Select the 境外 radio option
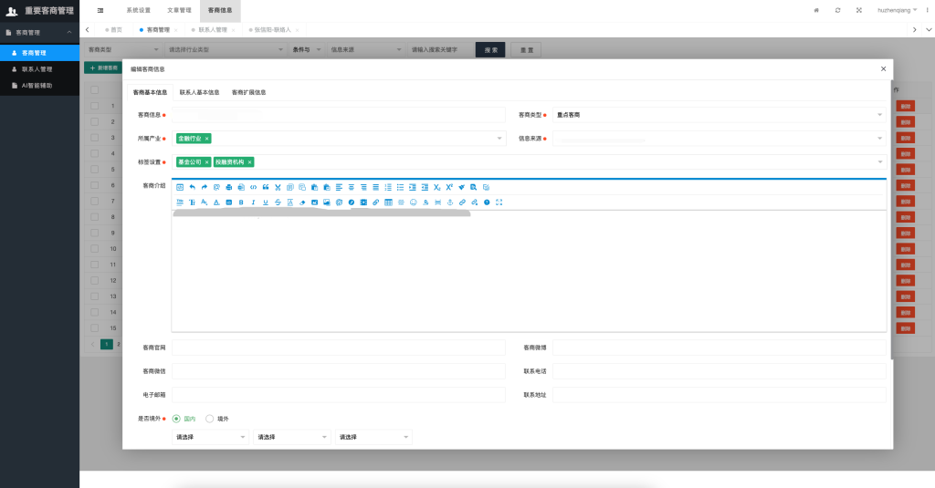The width and height of the screenshot is (935, 488). click(x=210, y=419)
